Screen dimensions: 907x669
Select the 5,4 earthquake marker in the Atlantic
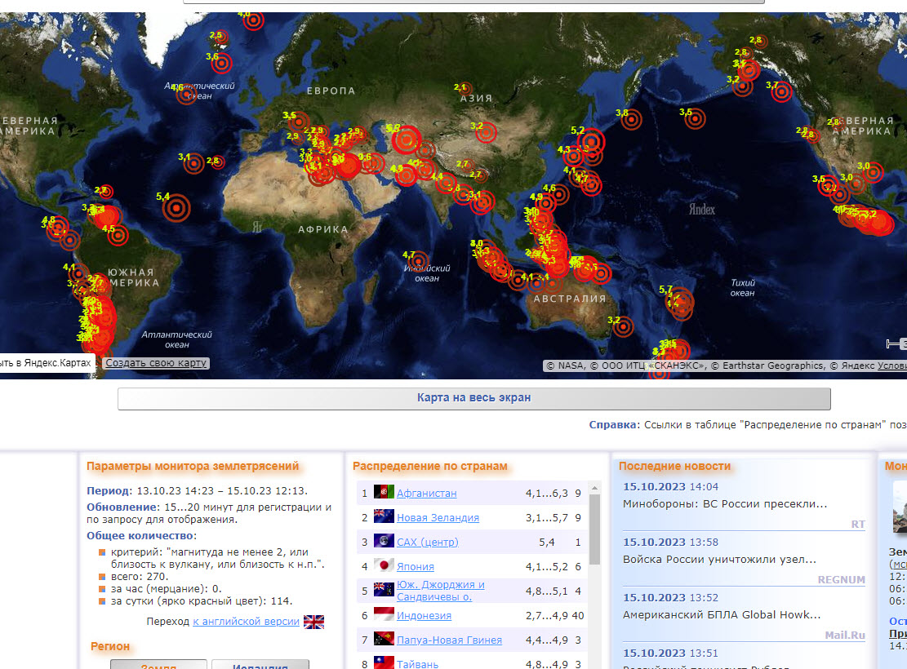(176, 208)
